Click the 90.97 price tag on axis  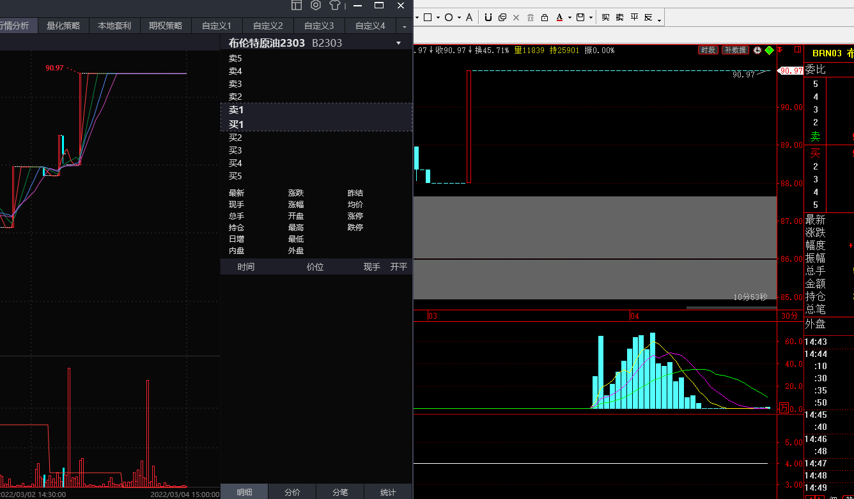(791, 70)
